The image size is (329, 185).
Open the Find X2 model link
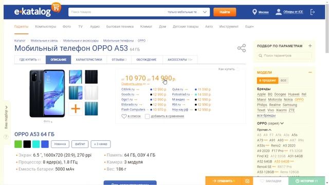[x=263, y=156]
